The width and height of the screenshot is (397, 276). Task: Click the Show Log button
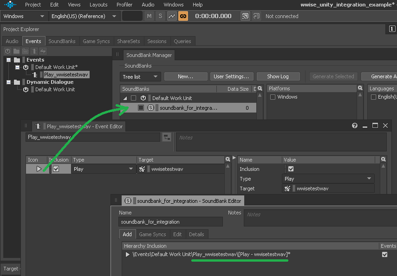click(x=278, y=76)
